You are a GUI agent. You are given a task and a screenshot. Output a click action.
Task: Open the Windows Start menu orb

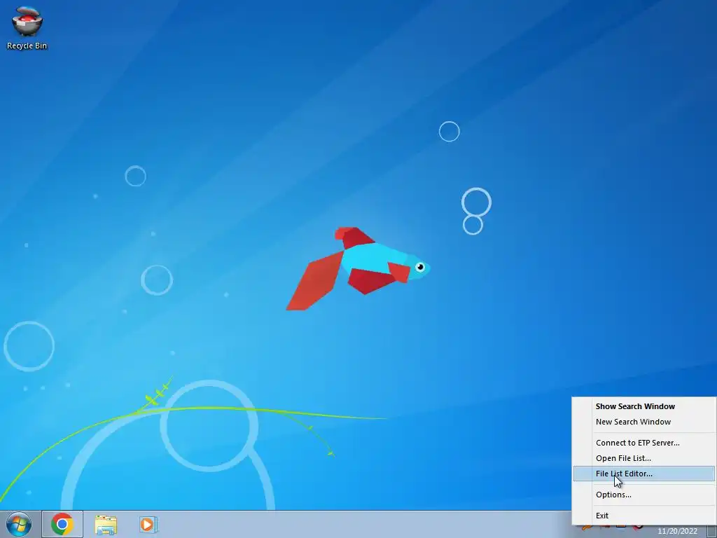[x=19, y=524]
